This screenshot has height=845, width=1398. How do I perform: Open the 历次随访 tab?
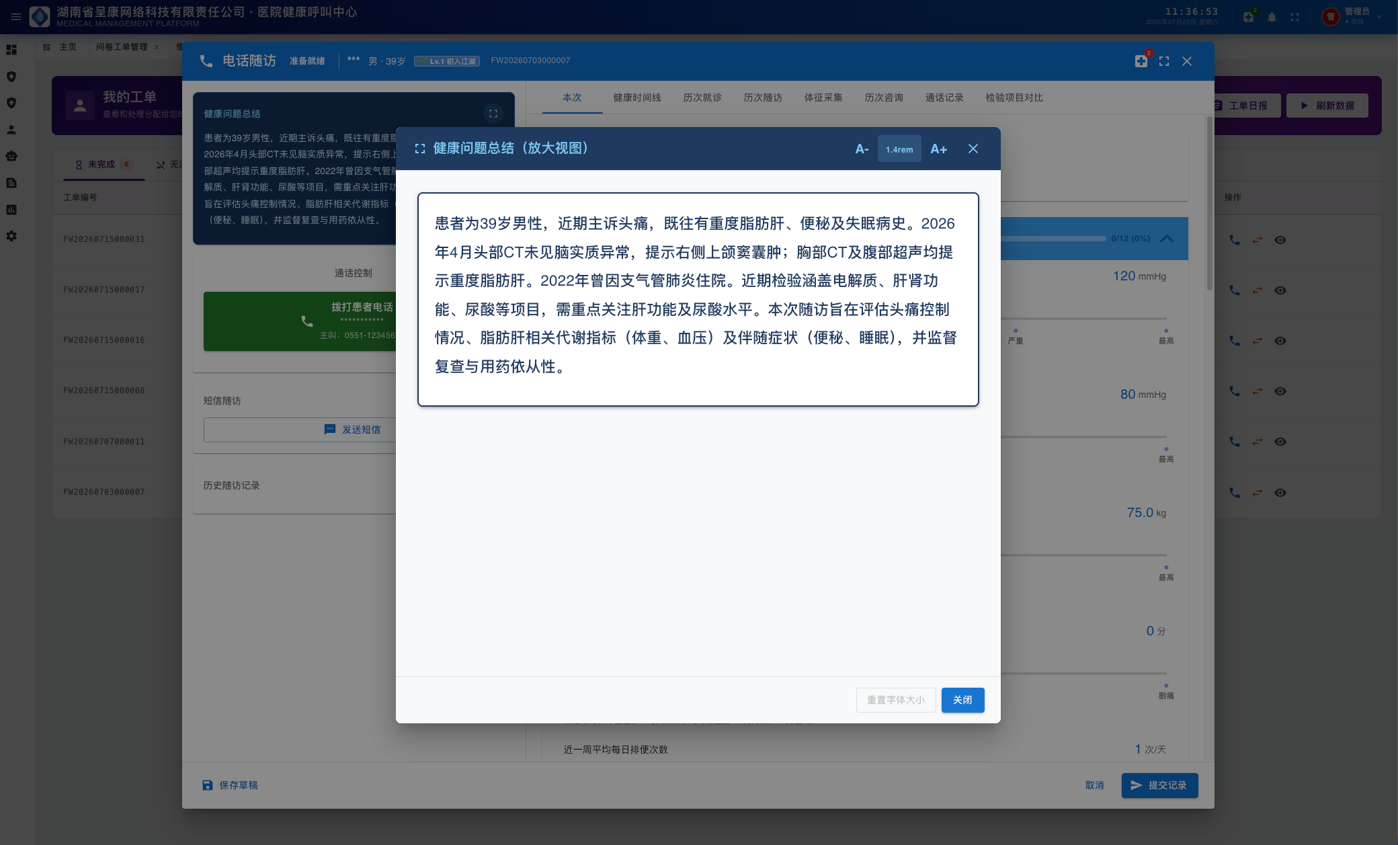point(763,97)
